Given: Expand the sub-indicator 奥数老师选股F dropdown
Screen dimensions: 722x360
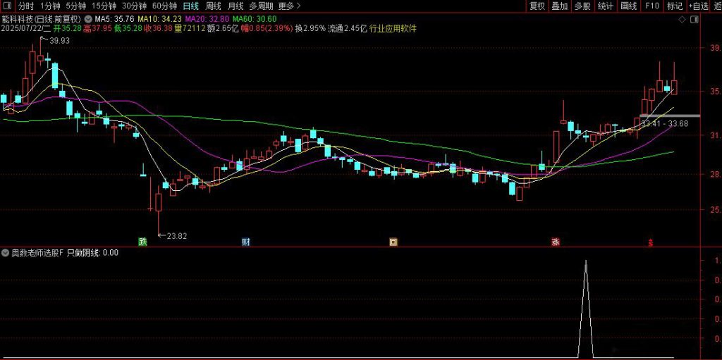Looking at the screenshot, I should (x=6, y=252).
